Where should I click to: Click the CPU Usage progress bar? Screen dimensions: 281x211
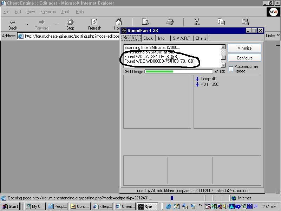point(179,72)
